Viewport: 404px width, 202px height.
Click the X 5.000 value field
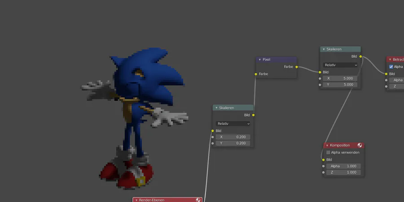tap(340, 78)
